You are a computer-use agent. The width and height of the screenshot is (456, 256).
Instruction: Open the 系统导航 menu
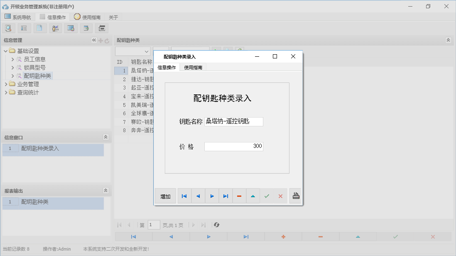tap(18, 17)
